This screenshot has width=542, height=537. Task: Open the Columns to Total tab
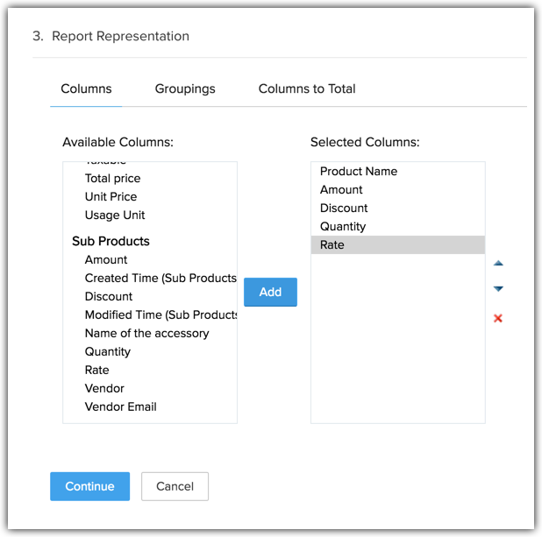pyautogui.click(x=306, y=88)
